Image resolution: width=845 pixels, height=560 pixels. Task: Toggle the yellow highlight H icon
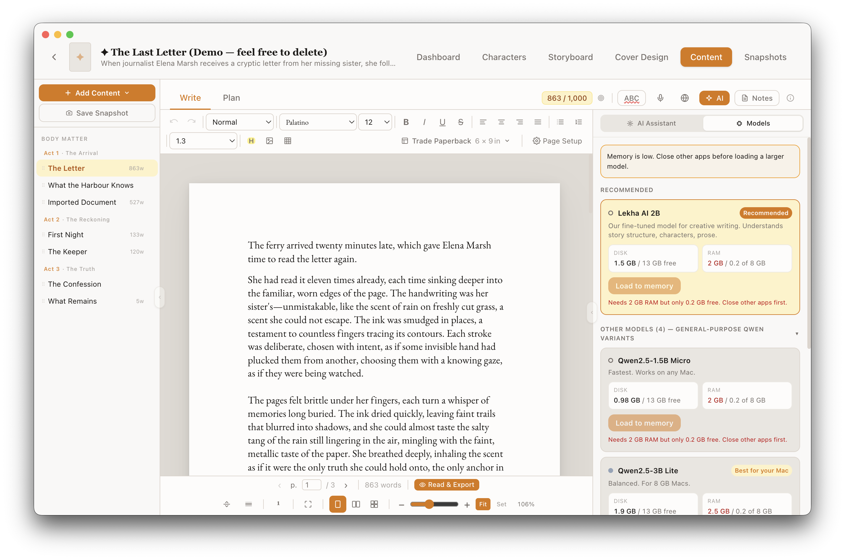pyautogui.click(x=251, y=141)
